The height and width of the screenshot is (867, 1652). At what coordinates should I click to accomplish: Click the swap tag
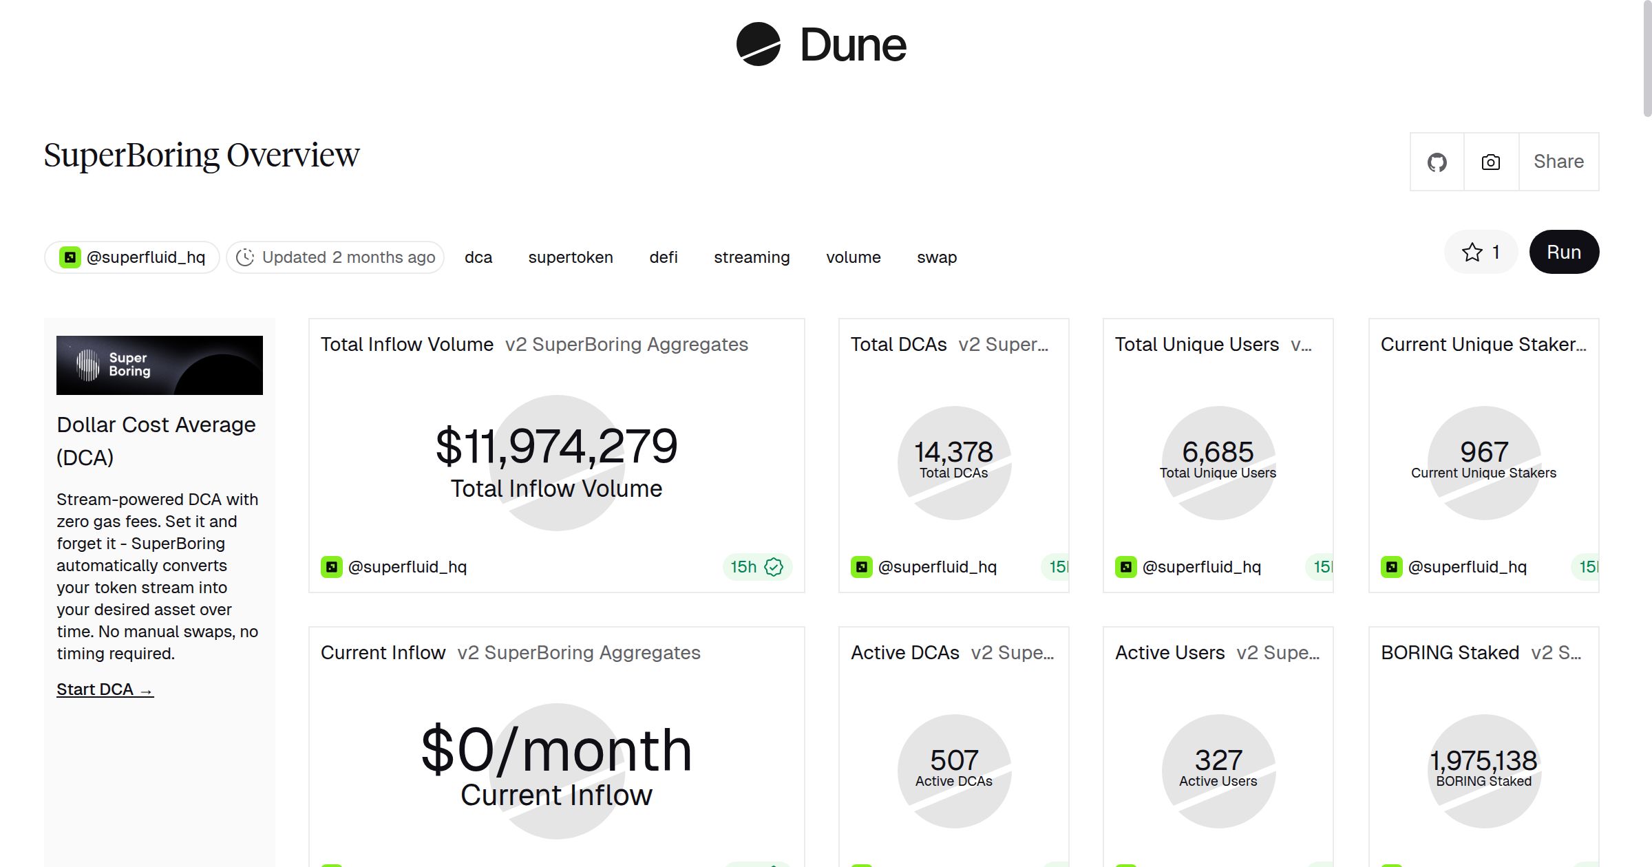pos(937,257)
